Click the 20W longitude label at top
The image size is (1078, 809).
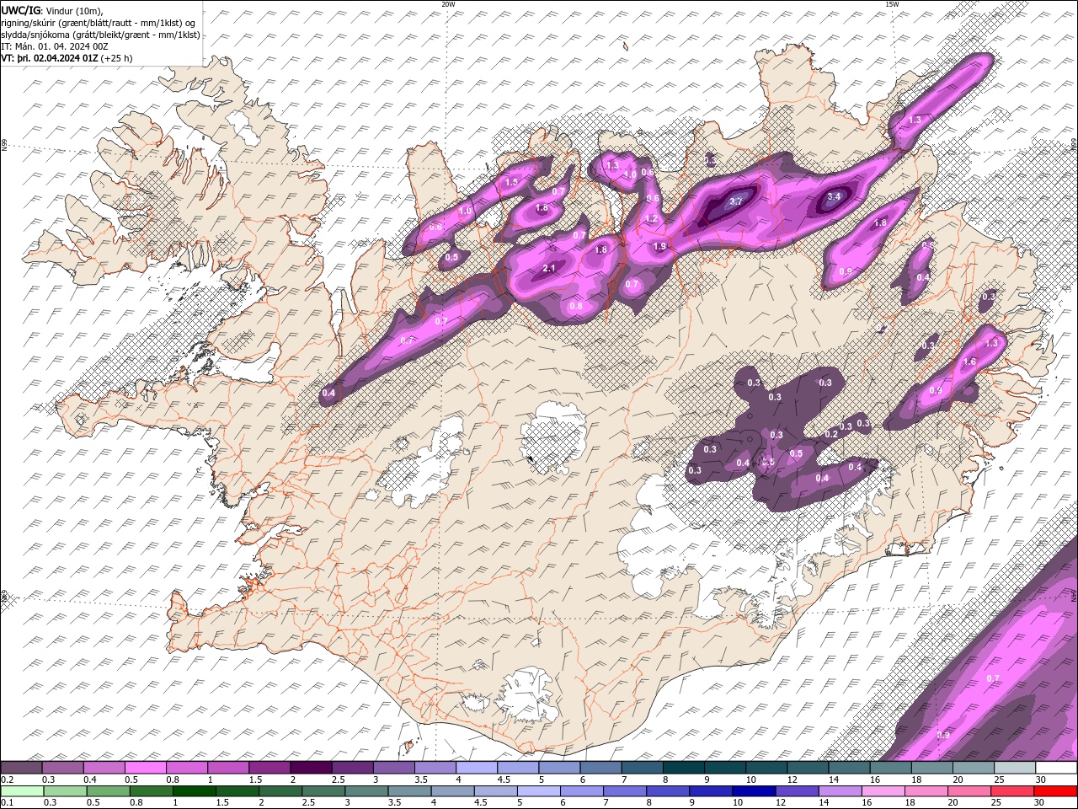point(448,4)
